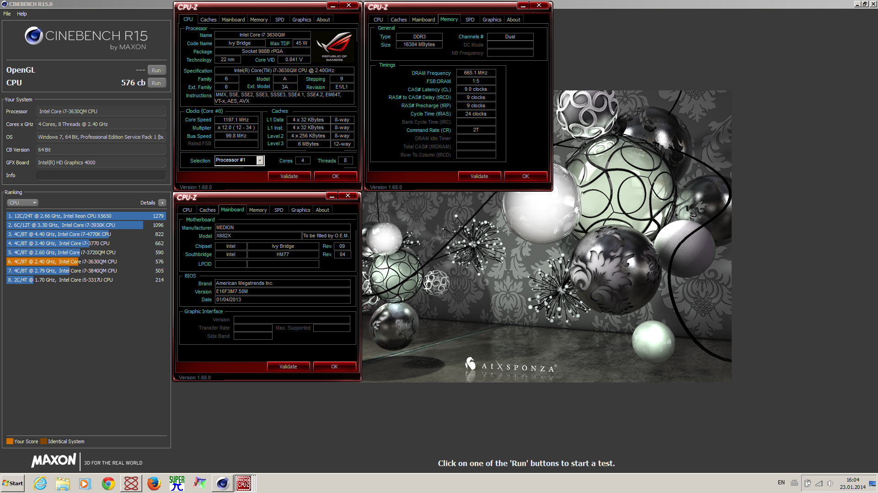The image size is (878, 493).
Task: Click the GFX Board field HD Graphics 4000
Action: pyautogui.click(x=101, y=163)
